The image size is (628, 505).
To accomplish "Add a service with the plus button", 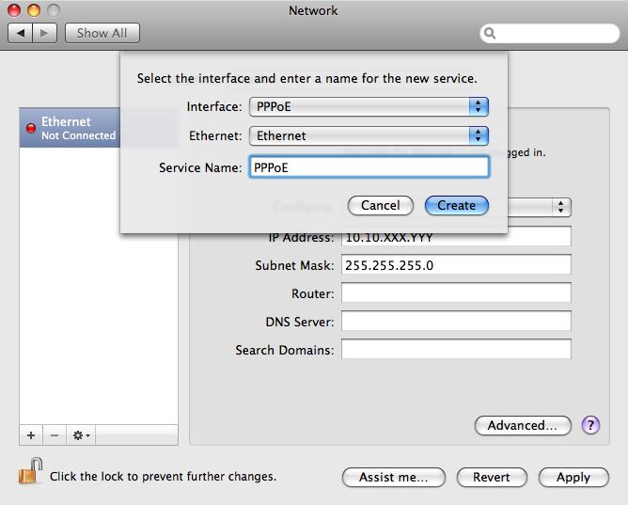I will [31, 435].
